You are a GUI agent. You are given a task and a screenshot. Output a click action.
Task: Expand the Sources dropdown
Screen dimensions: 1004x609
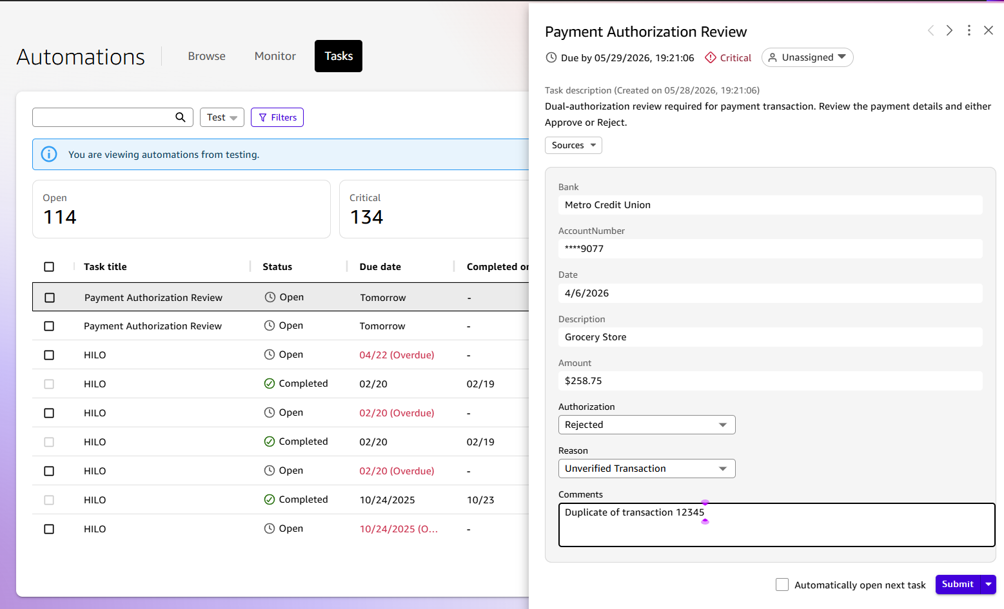[x=573, y=145]
